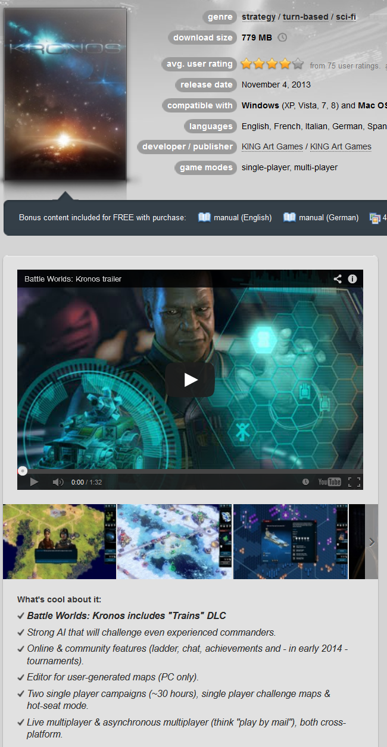Click the watch later clock icon
The image size is (387, 747).
305,482
